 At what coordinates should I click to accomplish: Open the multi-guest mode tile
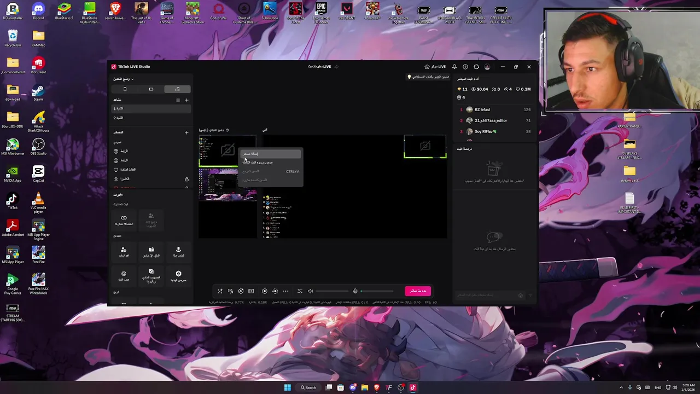click(151, 220)
